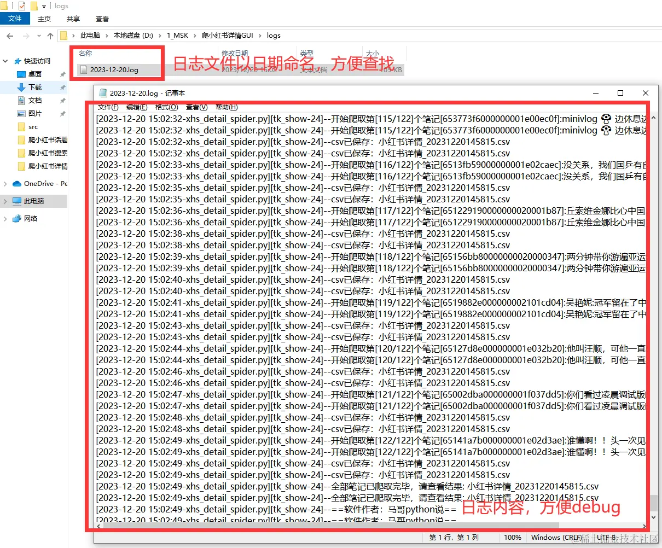This screenshot has height=548, width=662.
Task: Click the 桌面 pin icon
Action: pos(62,74)
